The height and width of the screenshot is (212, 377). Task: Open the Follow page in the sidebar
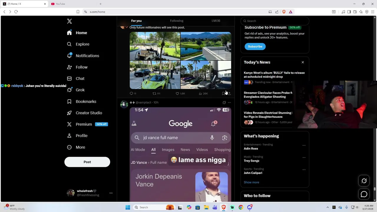pyautogui.click(x=77, y=67)
